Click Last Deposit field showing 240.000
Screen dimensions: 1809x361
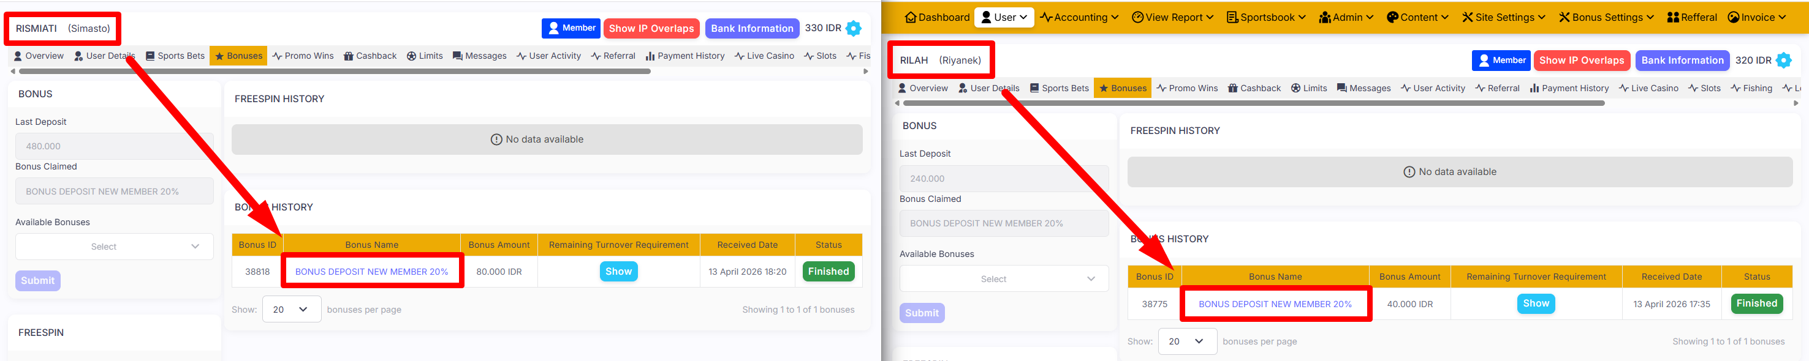tap(1004, 179)
